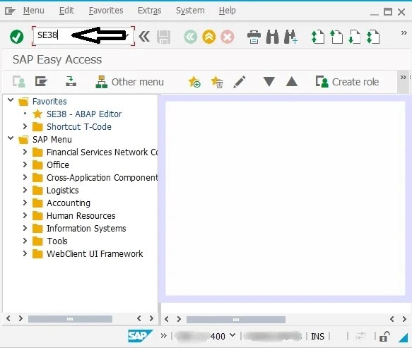Click the SAP logo in status bar
Screen dimensions: 412x348
[140, 336]
